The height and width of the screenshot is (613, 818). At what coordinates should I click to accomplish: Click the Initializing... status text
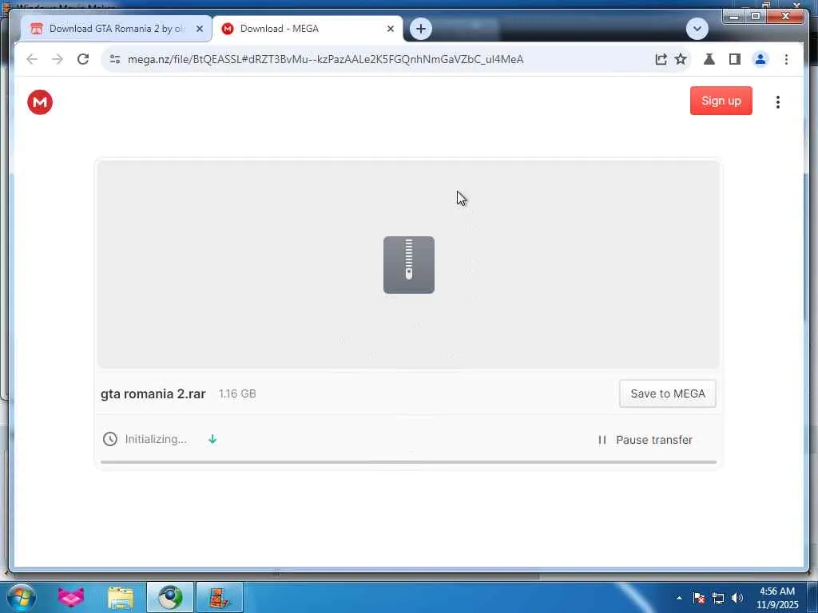tap(156, 439)
